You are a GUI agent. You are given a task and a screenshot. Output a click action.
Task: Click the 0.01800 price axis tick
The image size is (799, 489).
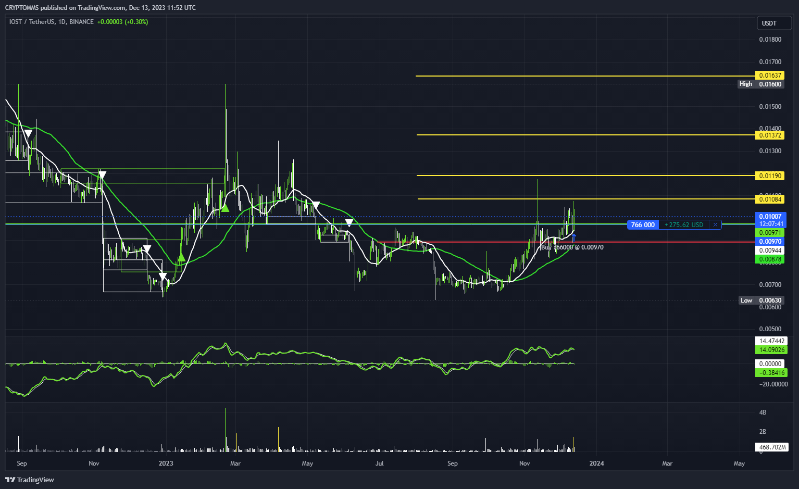[770, 40]
